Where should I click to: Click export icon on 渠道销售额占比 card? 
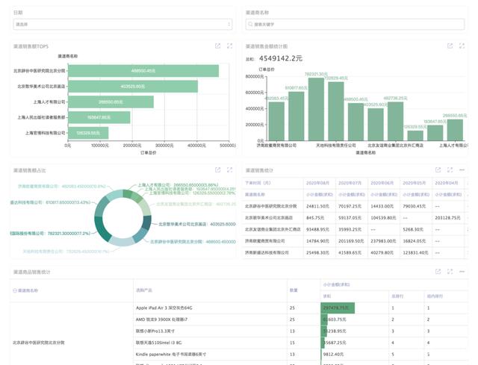[217, 171]
